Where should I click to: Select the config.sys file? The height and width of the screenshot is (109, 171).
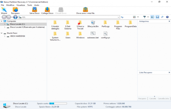pyautogui.click(x=105, y=35)
